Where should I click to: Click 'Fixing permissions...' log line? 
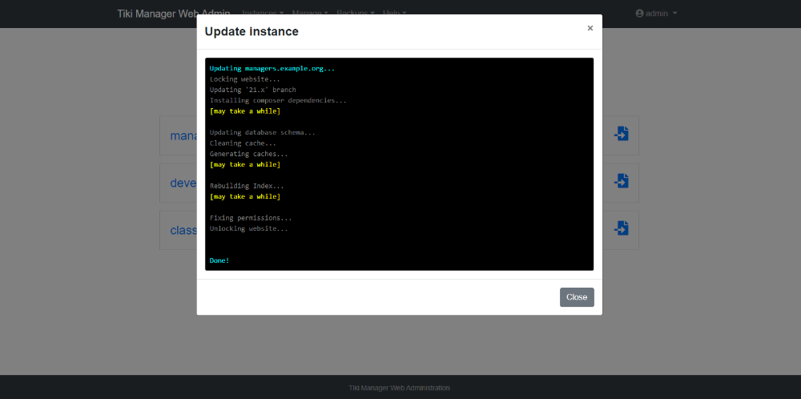click(251, 218)
